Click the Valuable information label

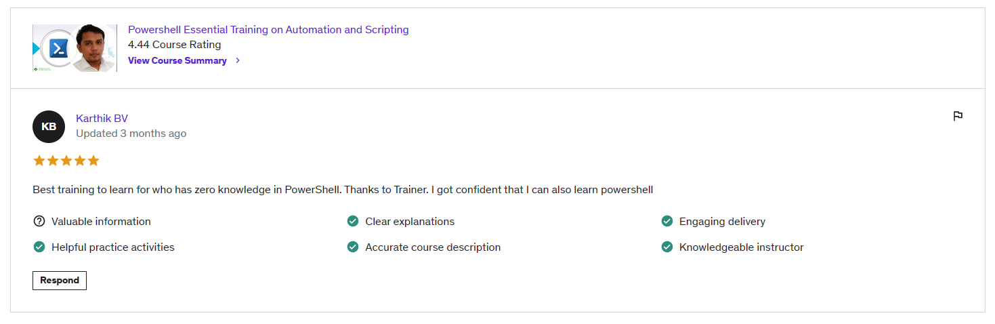click(101, 222)
